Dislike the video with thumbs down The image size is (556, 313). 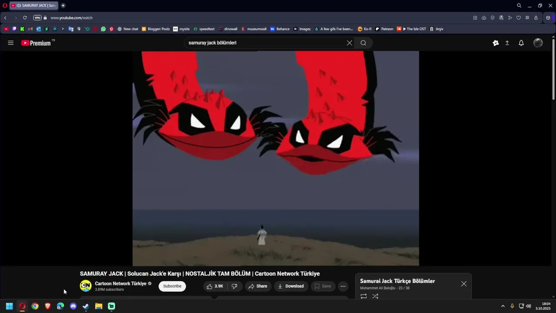234,286
